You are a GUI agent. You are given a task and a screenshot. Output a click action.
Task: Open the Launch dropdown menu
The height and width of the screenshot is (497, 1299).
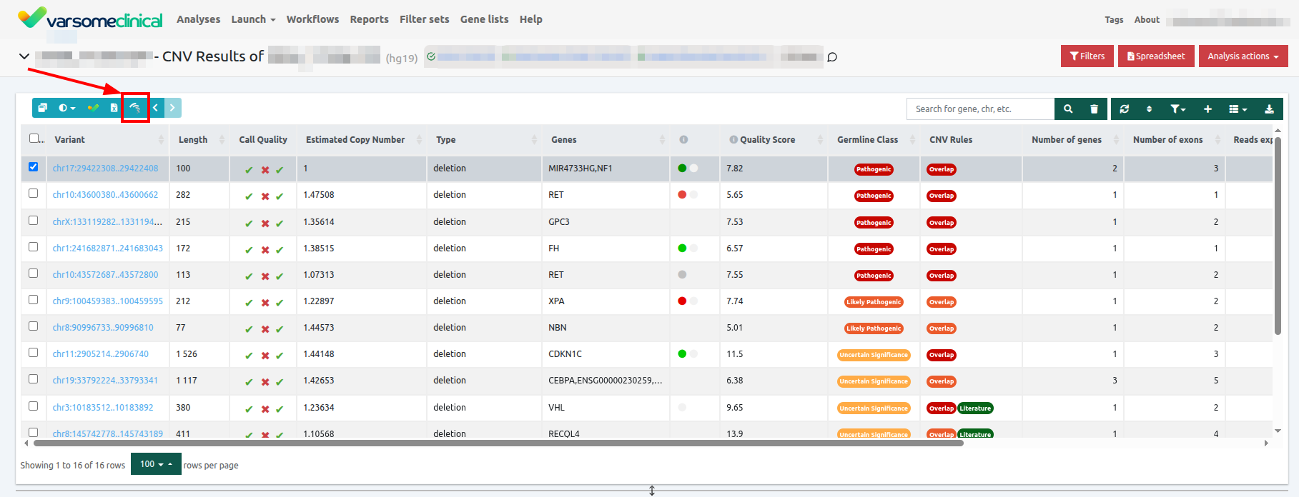coord(253,19)
